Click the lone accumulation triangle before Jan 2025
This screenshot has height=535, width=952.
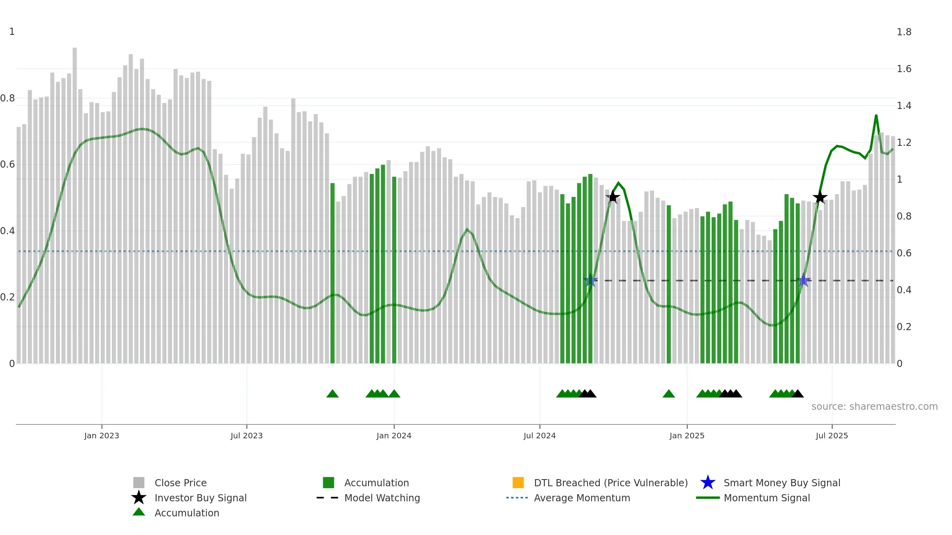pos(669,394)
